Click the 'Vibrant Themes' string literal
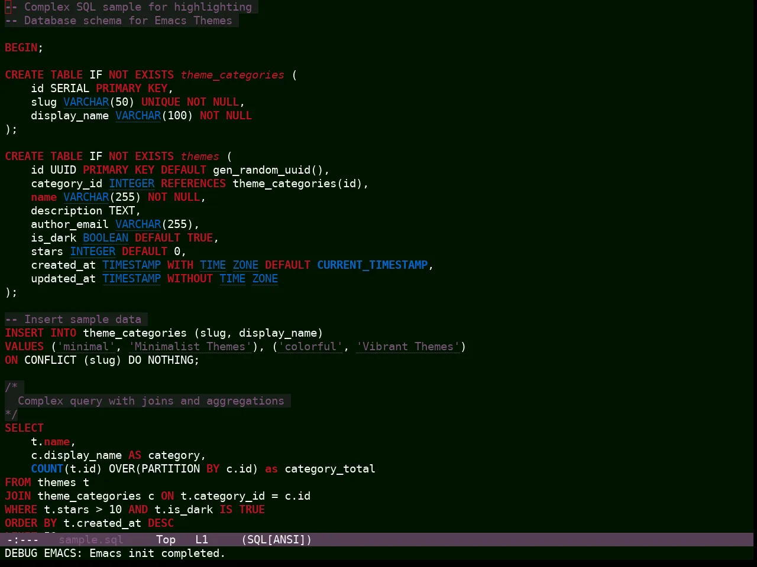The image size is (757, 567). 408,347
